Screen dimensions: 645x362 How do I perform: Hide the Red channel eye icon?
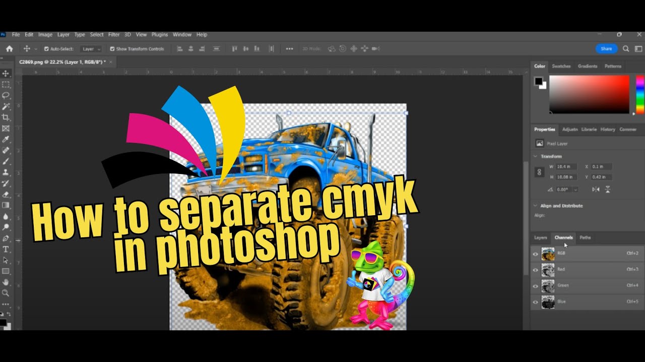[x=535, y=270]
